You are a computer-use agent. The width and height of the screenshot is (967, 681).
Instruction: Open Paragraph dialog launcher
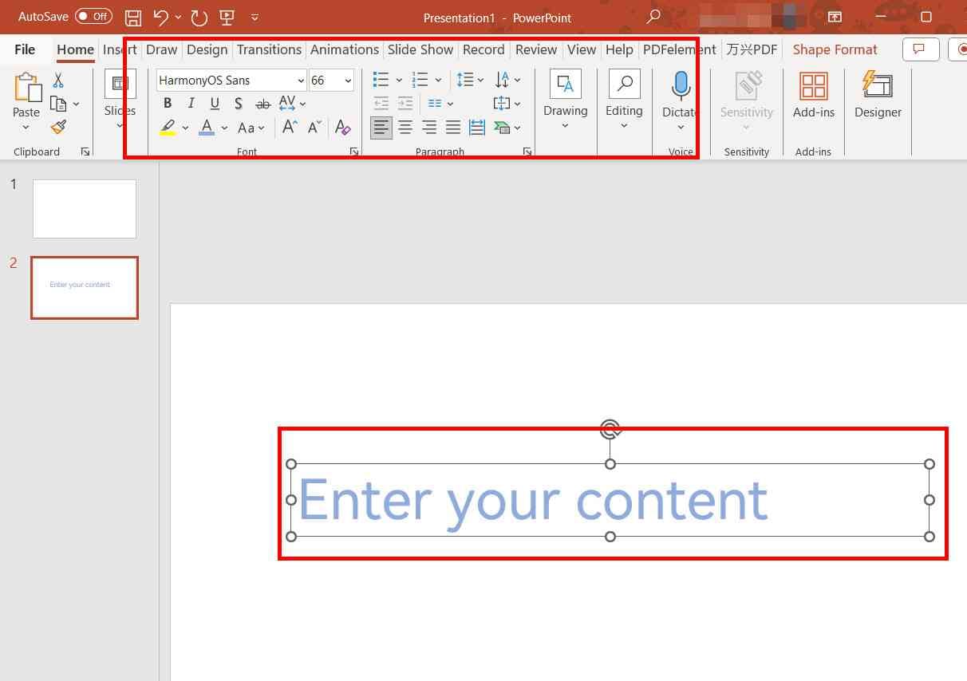527,152
